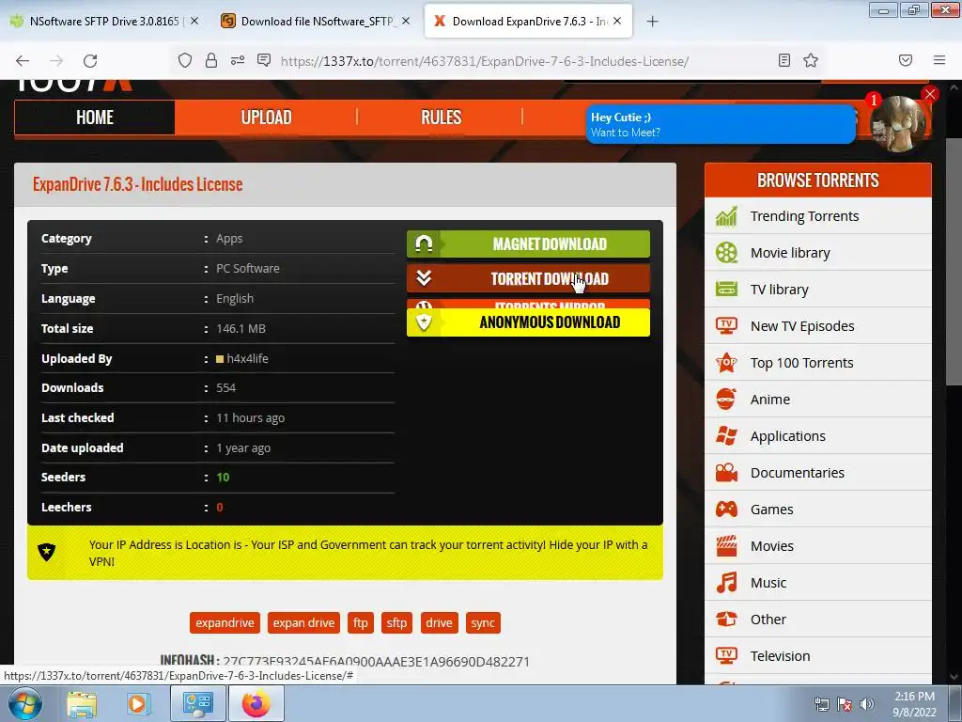Toggle Reader View icon
962x722 pixels.
[784, 60]
